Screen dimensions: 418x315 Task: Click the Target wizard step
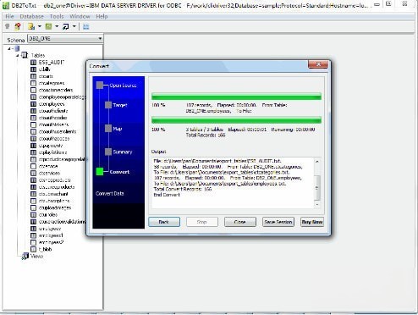click(x=120, y=105)
